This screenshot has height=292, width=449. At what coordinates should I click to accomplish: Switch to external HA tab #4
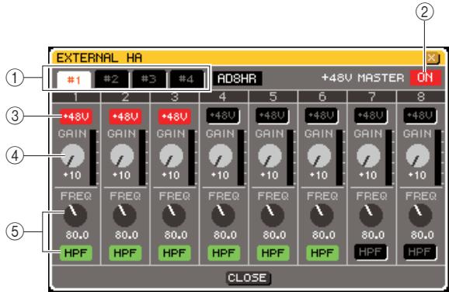click(186, 78)
